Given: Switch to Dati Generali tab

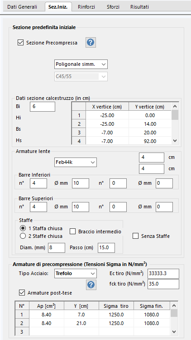Looking at the screenshot, I should click(x=22, y=7).
